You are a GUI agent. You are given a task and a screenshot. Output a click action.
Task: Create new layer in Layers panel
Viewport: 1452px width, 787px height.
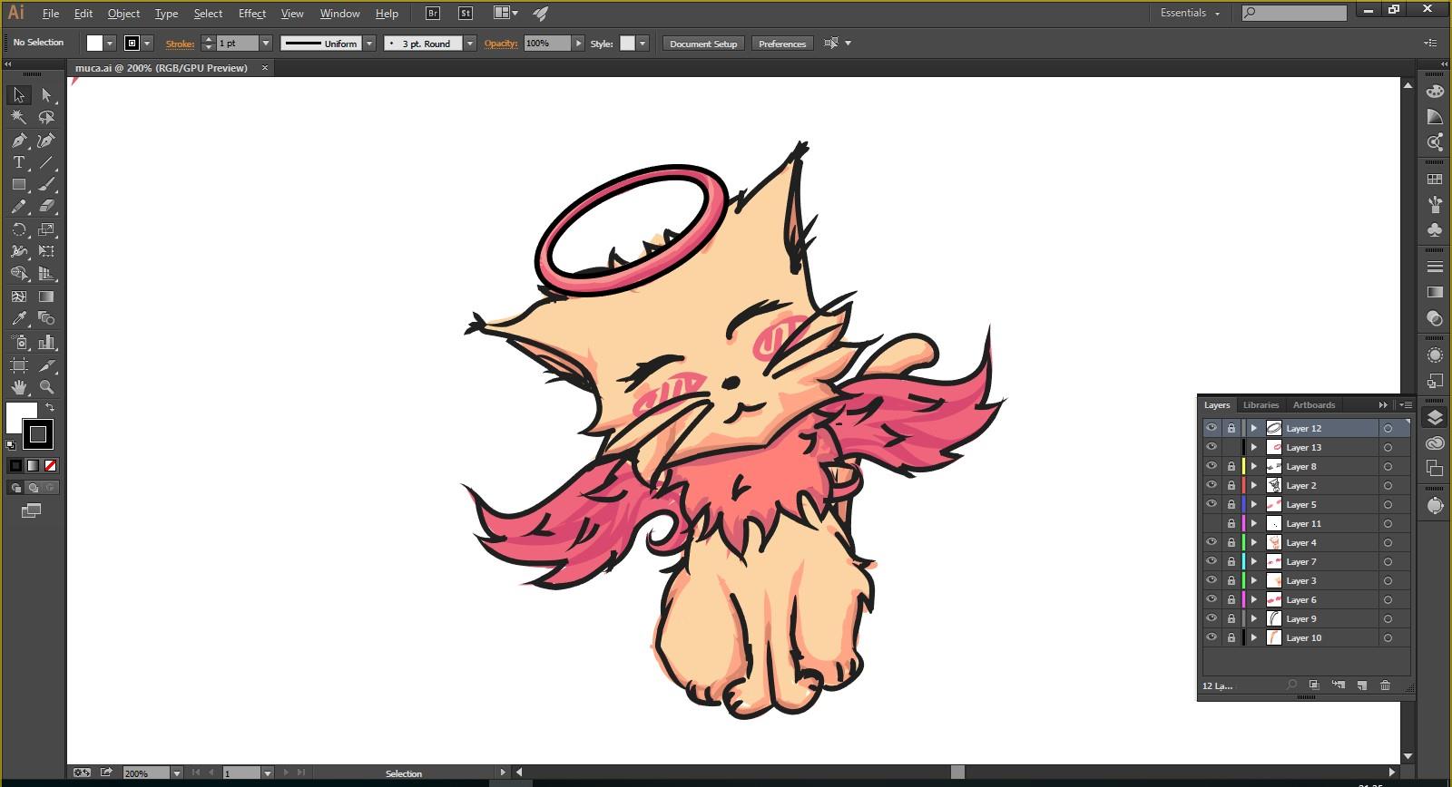(1361, 685)
